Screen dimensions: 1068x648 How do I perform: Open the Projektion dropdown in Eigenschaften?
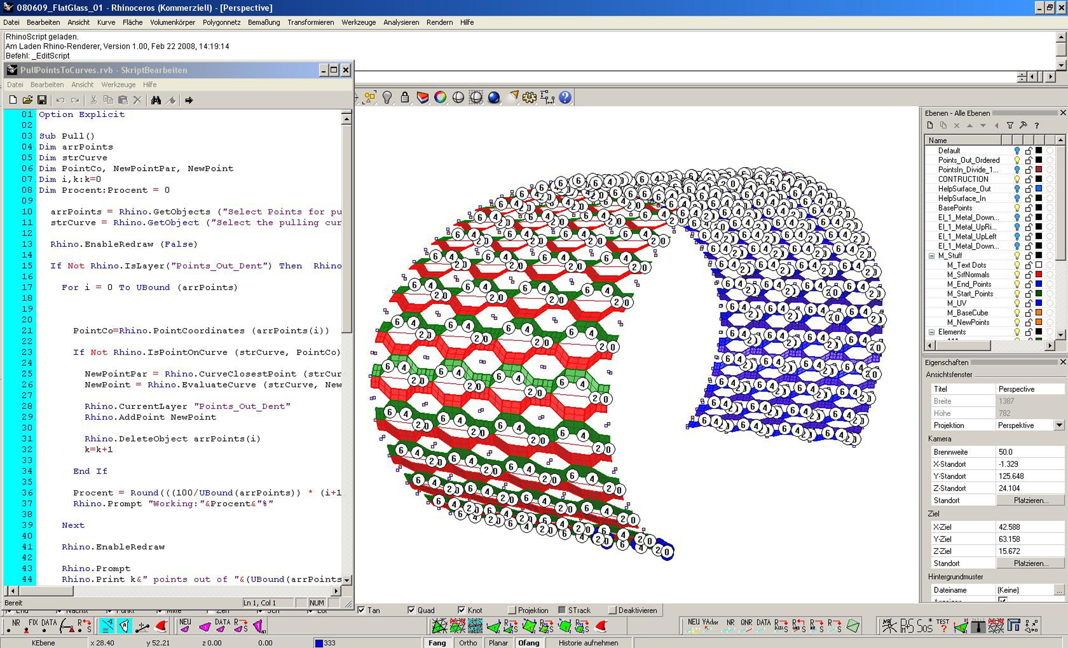tap(1059, 425)
